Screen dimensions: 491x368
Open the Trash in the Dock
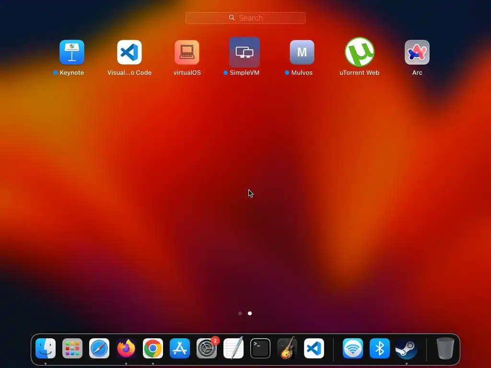click(x=445, y=348)
